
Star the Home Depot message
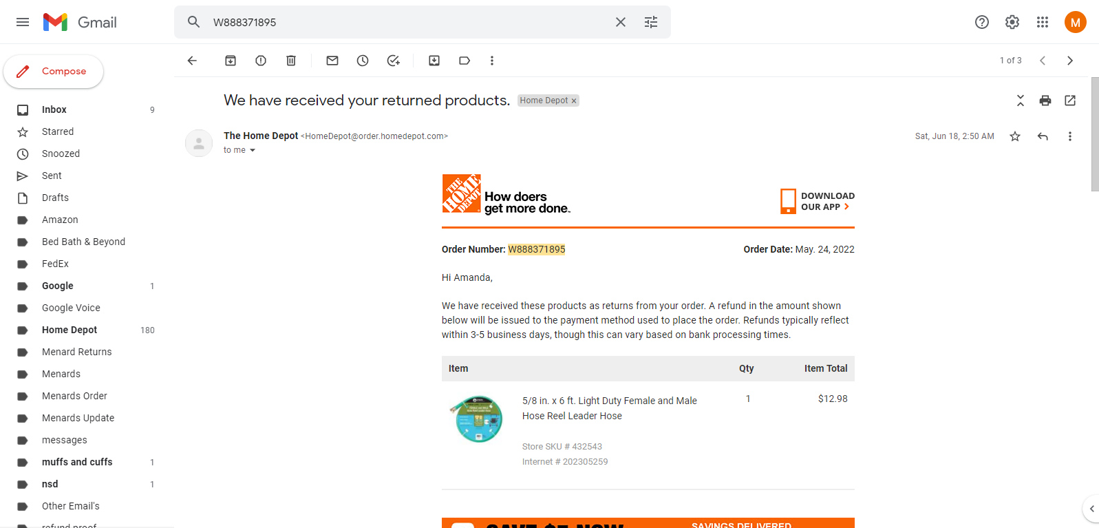tap(1015, 136)
